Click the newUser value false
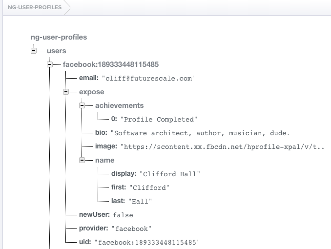331x249 pixels. 123,215
